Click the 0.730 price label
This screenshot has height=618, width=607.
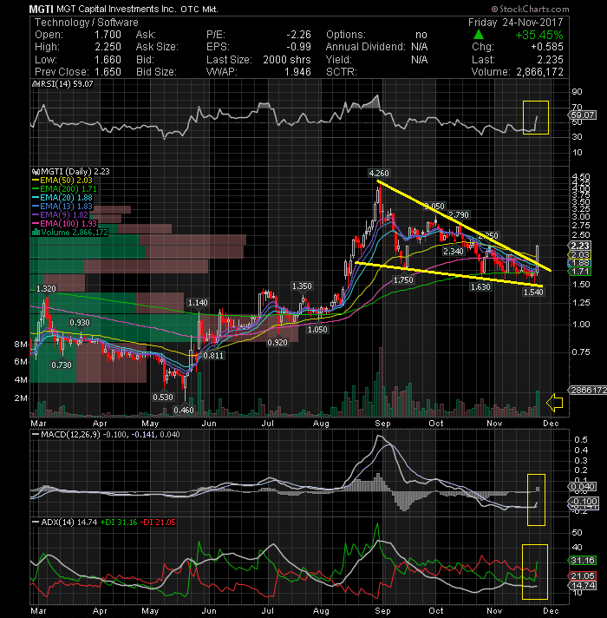(x=62, y=365)
